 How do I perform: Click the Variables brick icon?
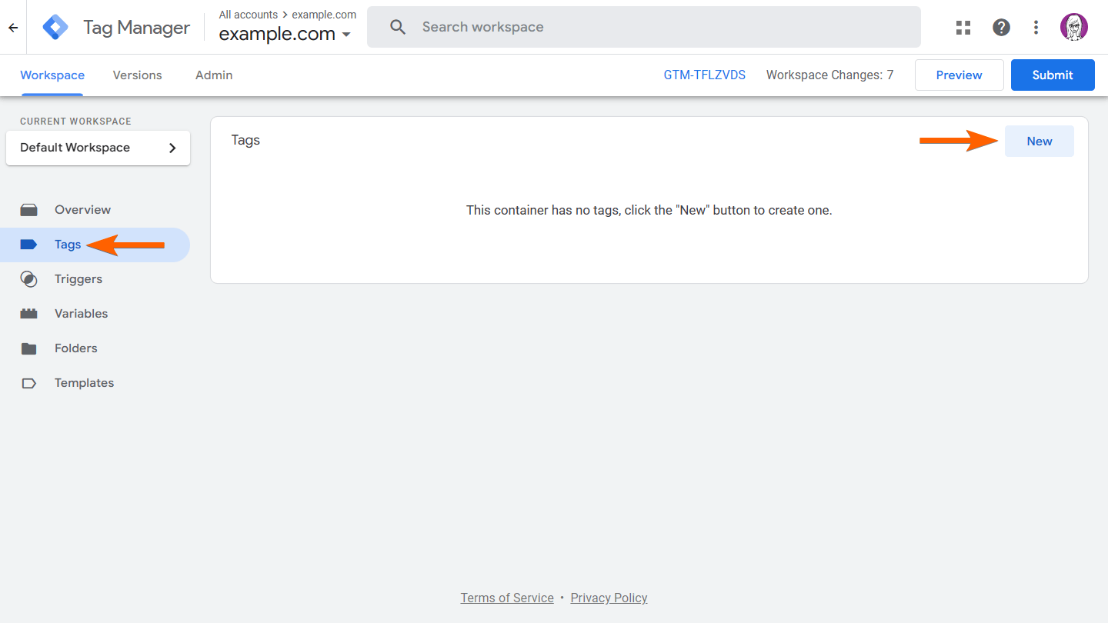pos(29,314)
